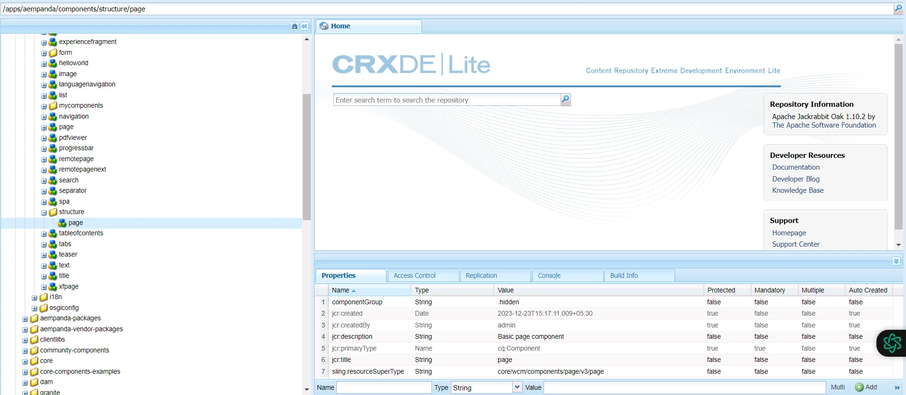Click the Value column header
The height and width of the screenshot is (395, 906).
598,290
